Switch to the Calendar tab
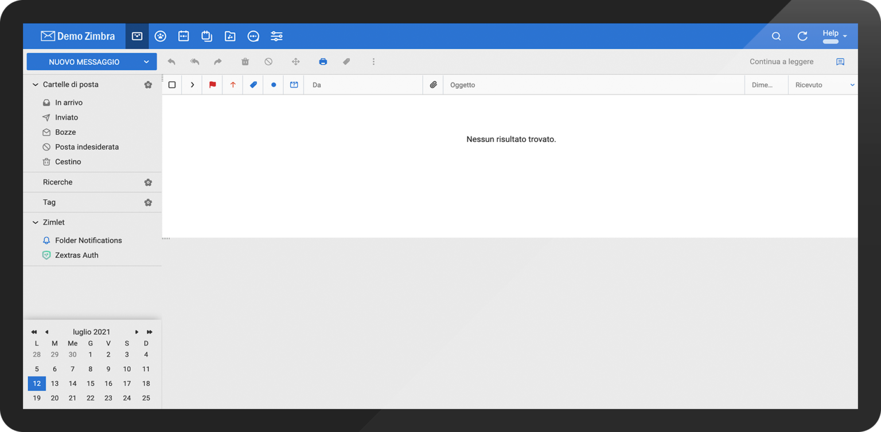The image size is (881, 432). (x=184, y=36)
